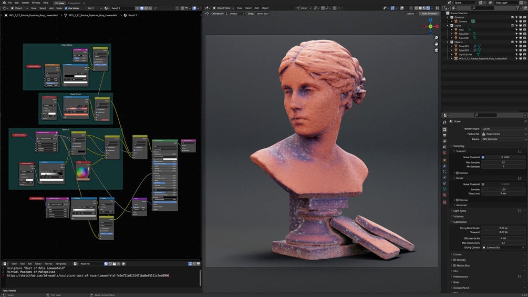Toggle Viewport Noise Threshold checkbox
The height and width of the screenshot is (297, 528).
483,157
